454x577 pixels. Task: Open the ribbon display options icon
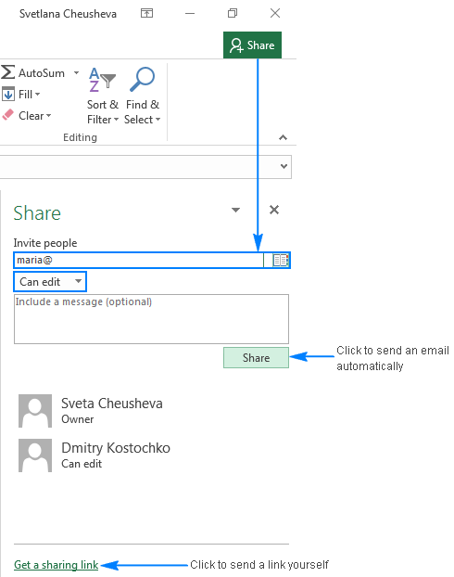[x=146, y=14]
